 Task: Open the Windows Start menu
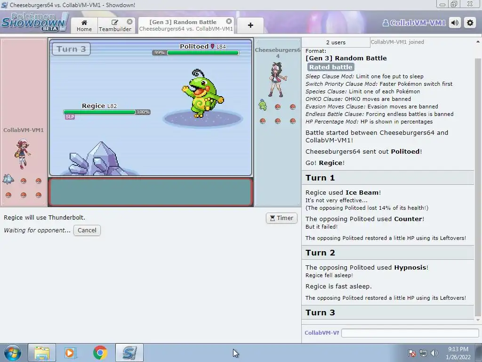click(x=13, y=353)
